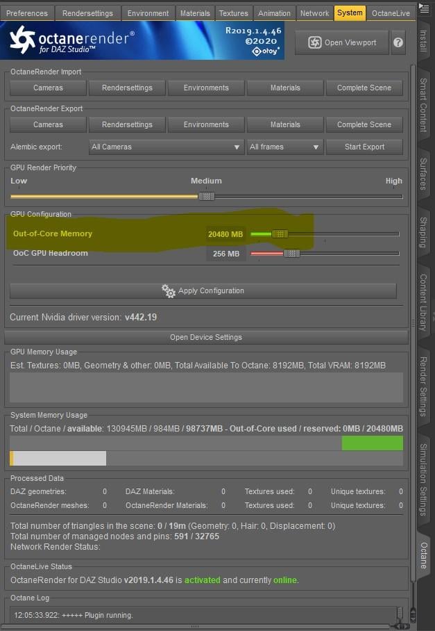Viewport: 435px width, 631px height.
Task: Click the pane options menu icon
Action: point(424,8)
